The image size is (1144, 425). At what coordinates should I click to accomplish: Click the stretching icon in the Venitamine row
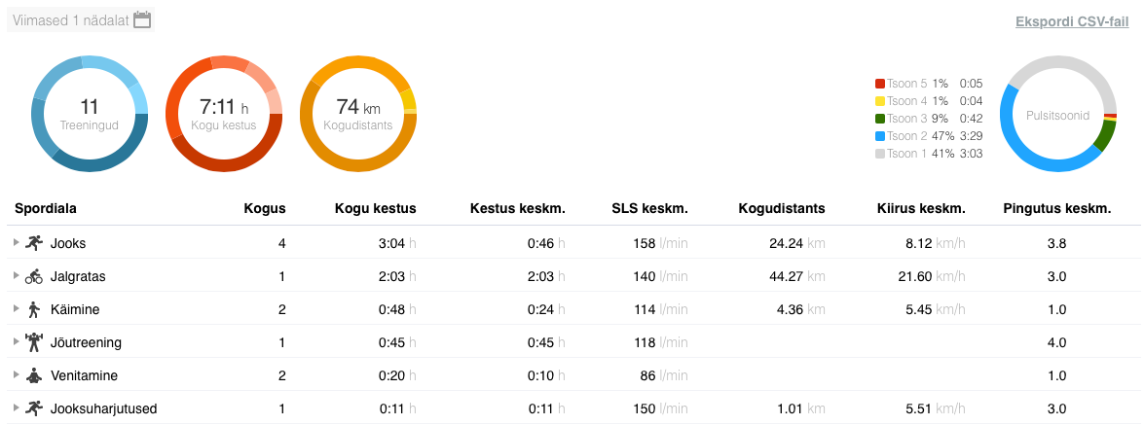[x=34, y=375]
